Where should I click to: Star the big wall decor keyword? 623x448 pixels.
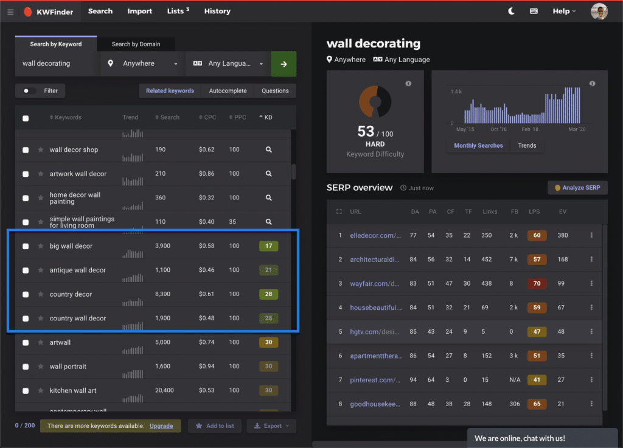point(41,246)
